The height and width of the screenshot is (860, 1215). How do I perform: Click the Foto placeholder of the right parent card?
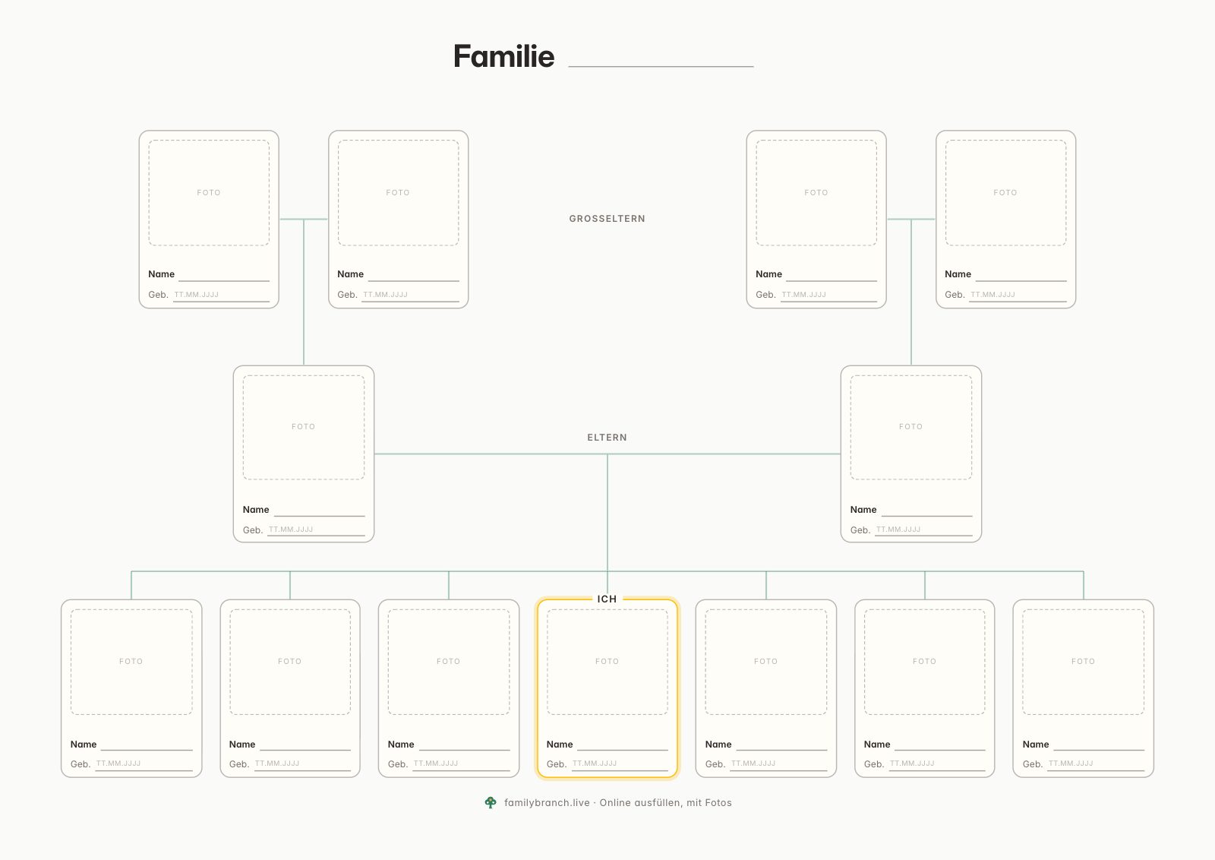(910, 427)
